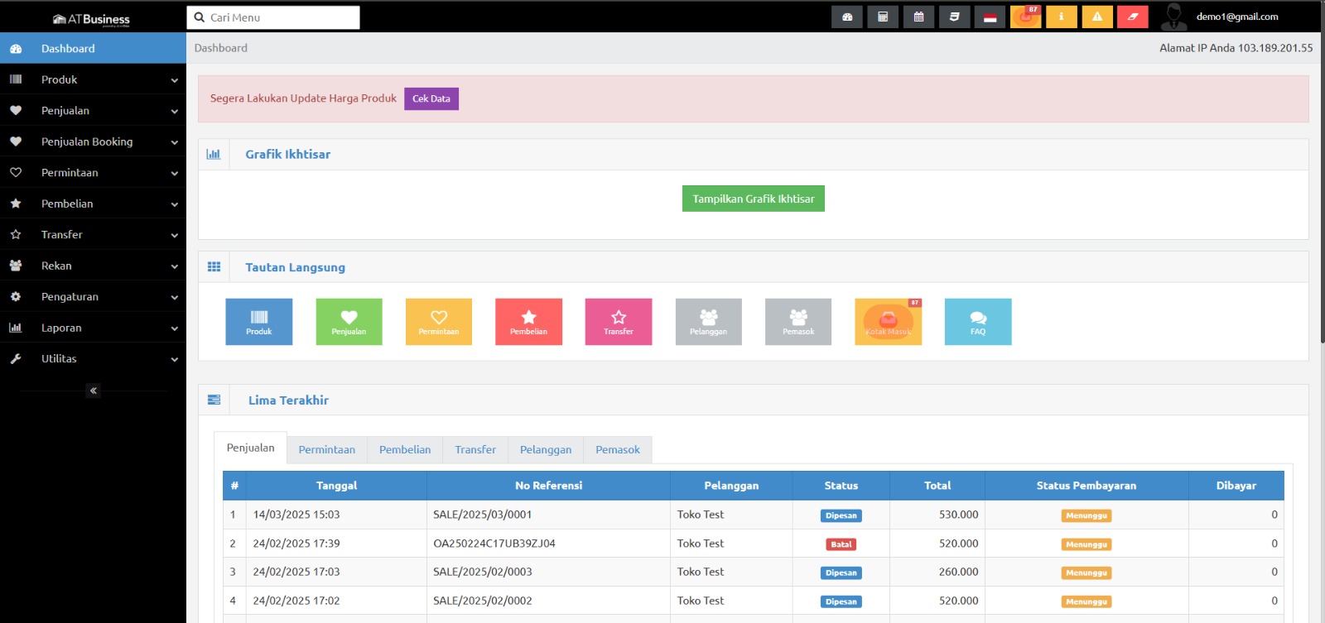The height and width of the screenshot is (623, 1325).
Task: Open inbox notifications with badge 87 in top bar
Action: [1025, 17]
